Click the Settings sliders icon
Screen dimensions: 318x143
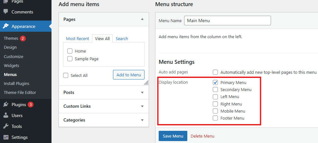pyautogui.click(x=6, y=137)
